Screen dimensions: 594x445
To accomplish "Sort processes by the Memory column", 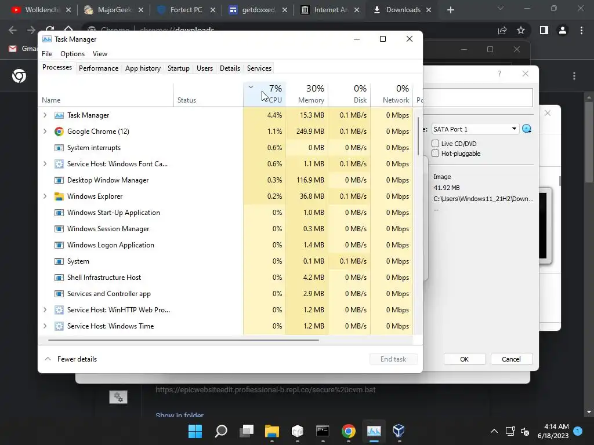I will coord(307,94).
